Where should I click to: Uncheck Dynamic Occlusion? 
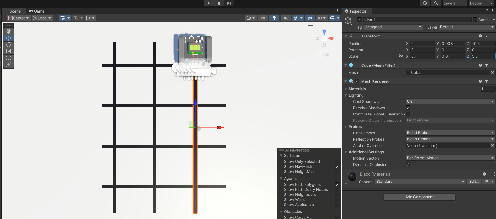(x=408, y=164)
